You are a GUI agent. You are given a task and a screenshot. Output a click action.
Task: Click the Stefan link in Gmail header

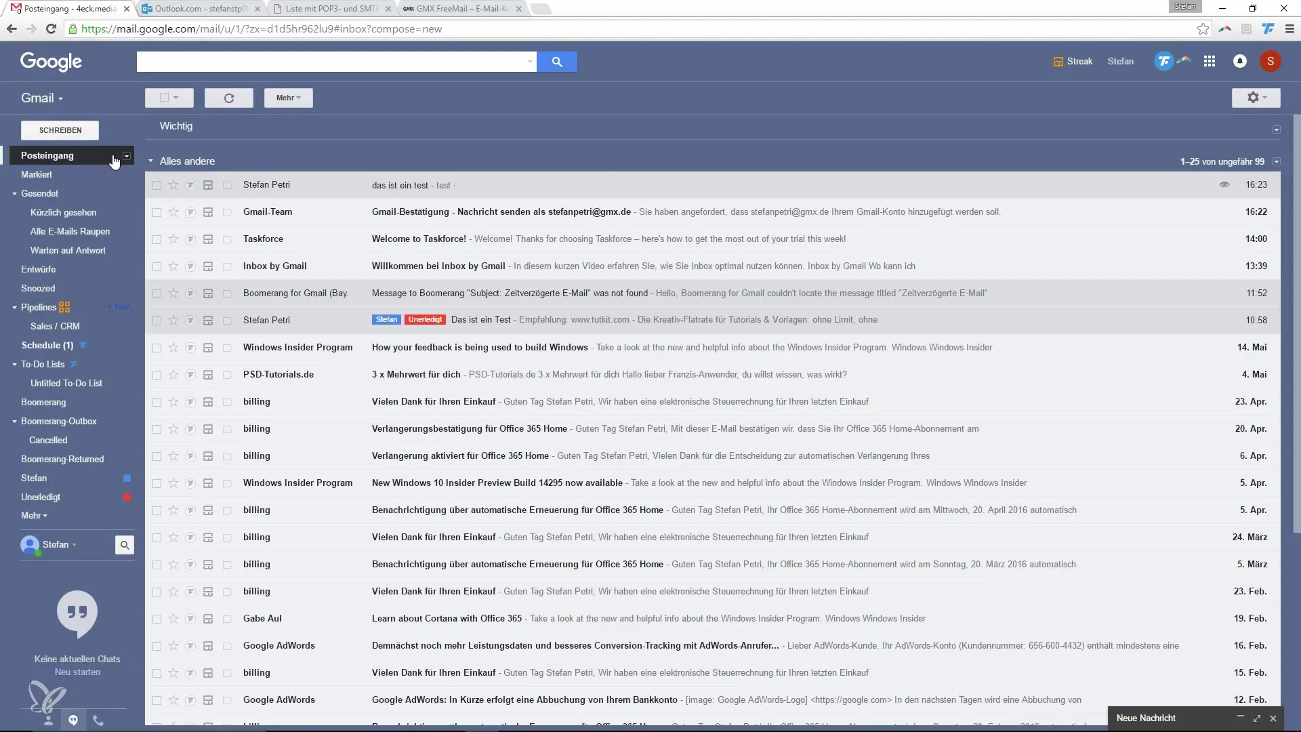point(1120,62)
